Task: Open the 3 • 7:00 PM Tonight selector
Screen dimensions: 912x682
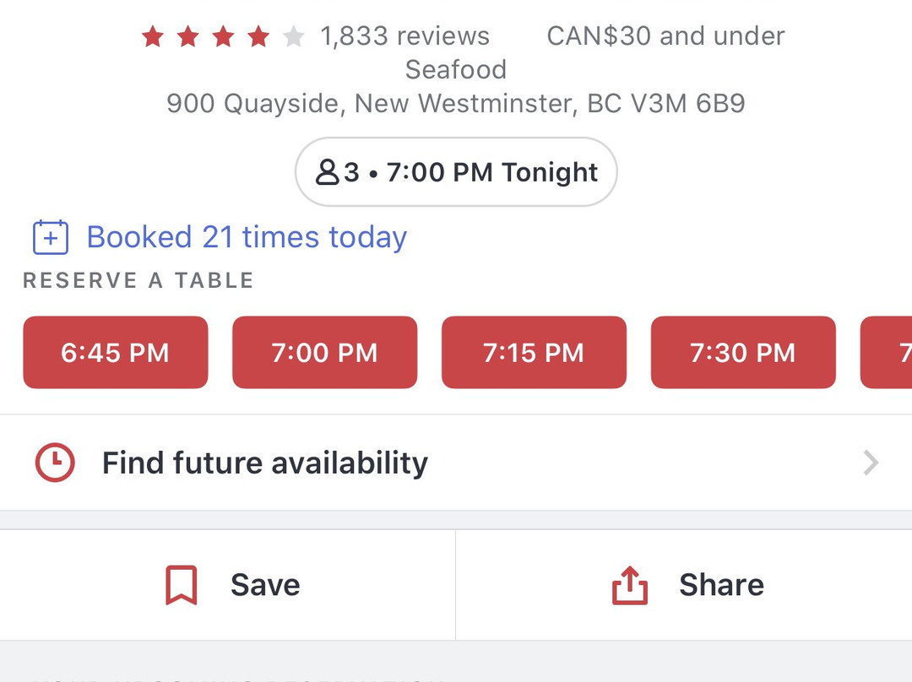Action: coord(456,172)
